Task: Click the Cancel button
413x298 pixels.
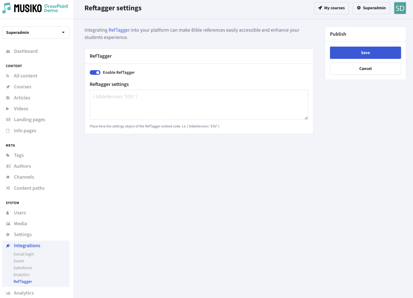Action: click(x=365, y=68)
